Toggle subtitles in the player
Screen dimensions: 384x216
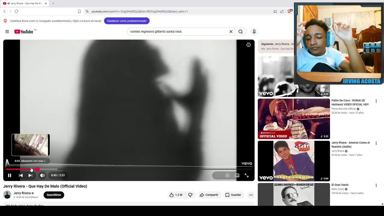pyautogui.click(x=218, y=175)
